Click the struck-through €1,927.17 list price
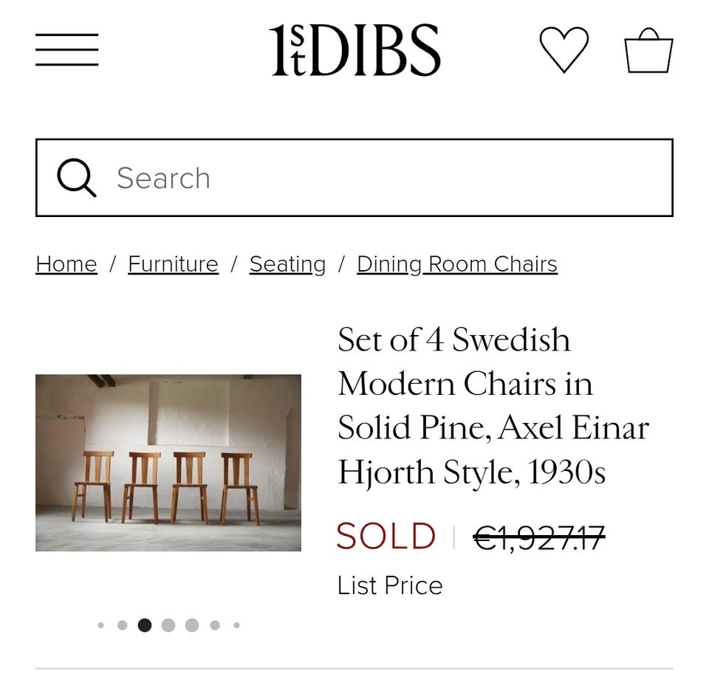709x682 pixels. pyautogui.click(x=539, y=537)
